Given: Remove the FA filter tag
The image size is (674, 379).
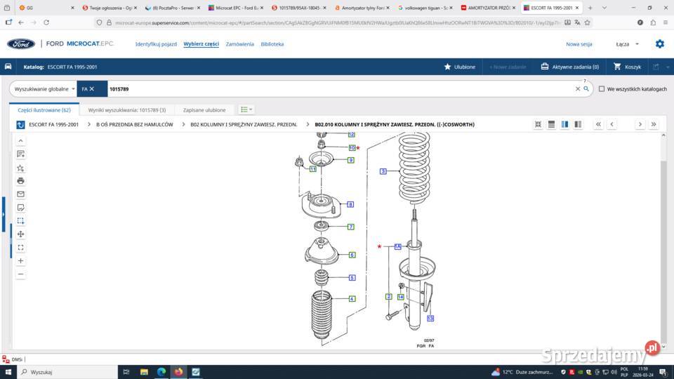Looking at the screenshot, I should (92, 89).
